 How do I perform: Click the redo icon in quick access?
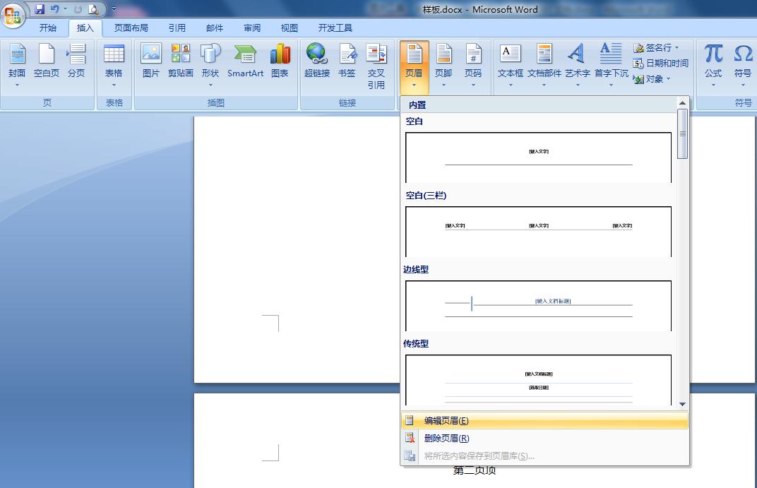78,9
